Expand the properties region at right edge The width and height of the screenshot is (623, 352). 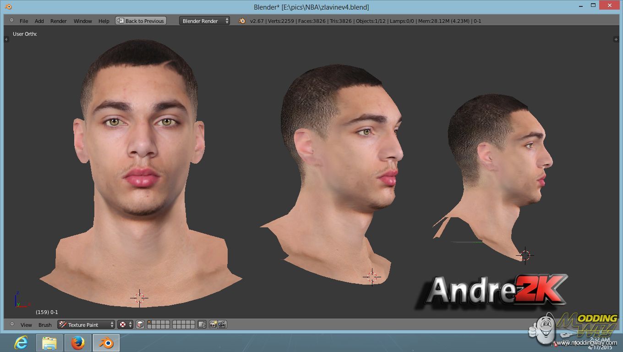click(616, 39)
